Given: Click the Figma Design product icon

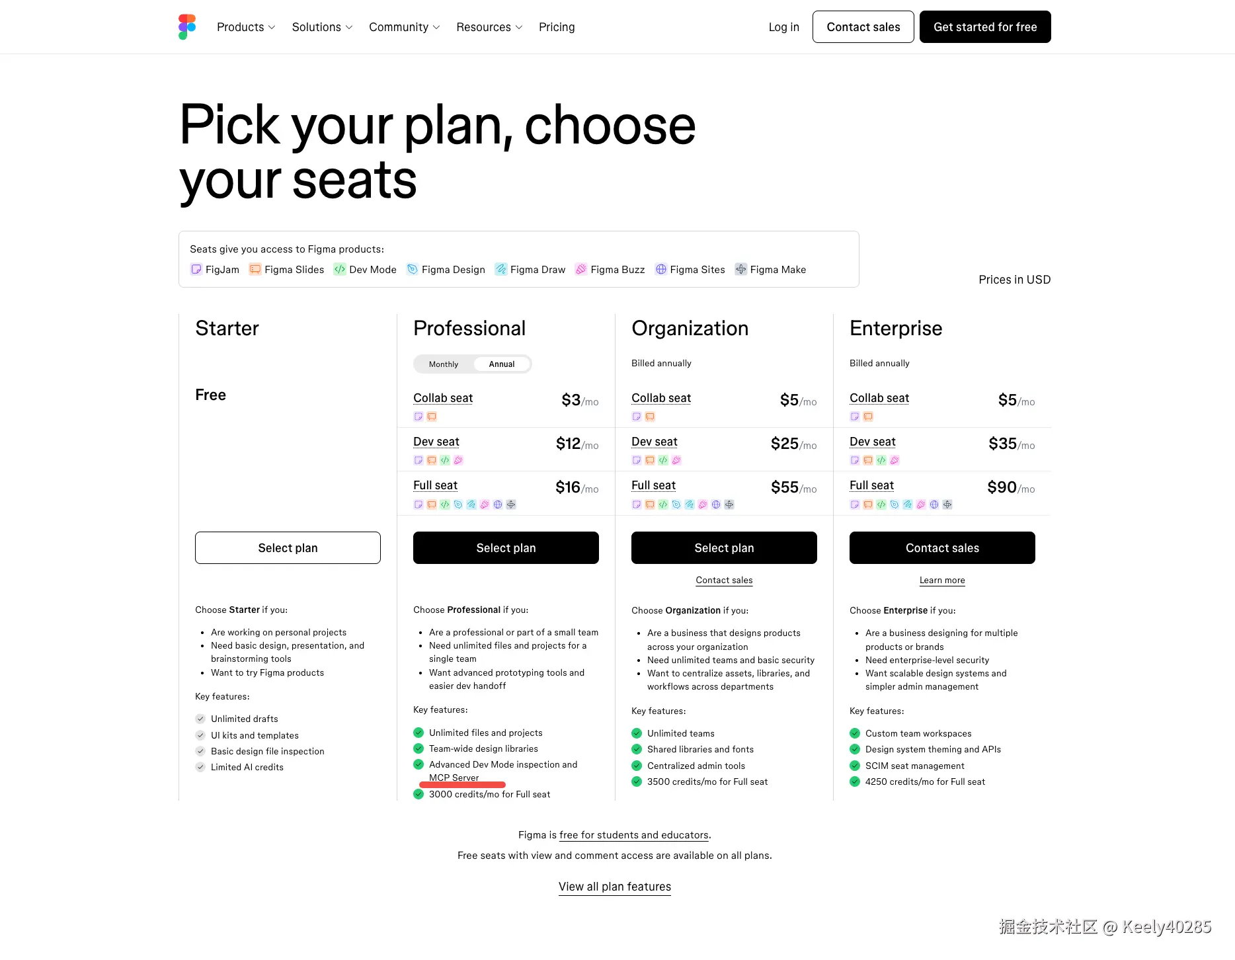Looking at the screenshot, I should pyautogui.click(x=413, y=269).
